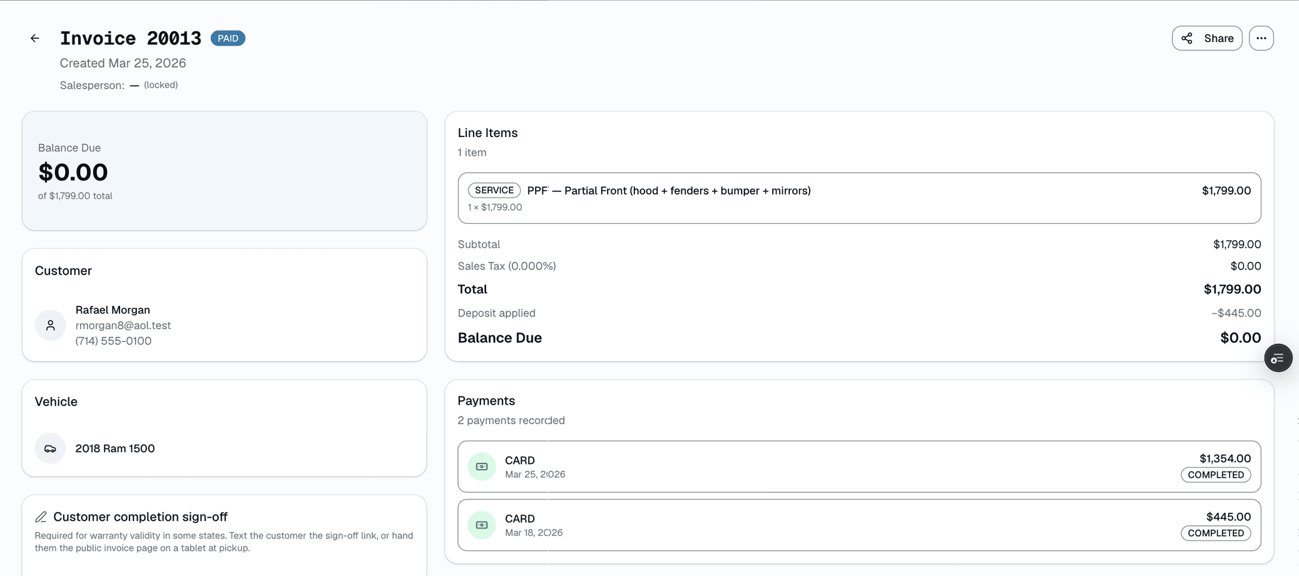This screenshot has width=1299, height=576.
Task: Go back using the left arrow icon
Action: click(x=34, y=38)
